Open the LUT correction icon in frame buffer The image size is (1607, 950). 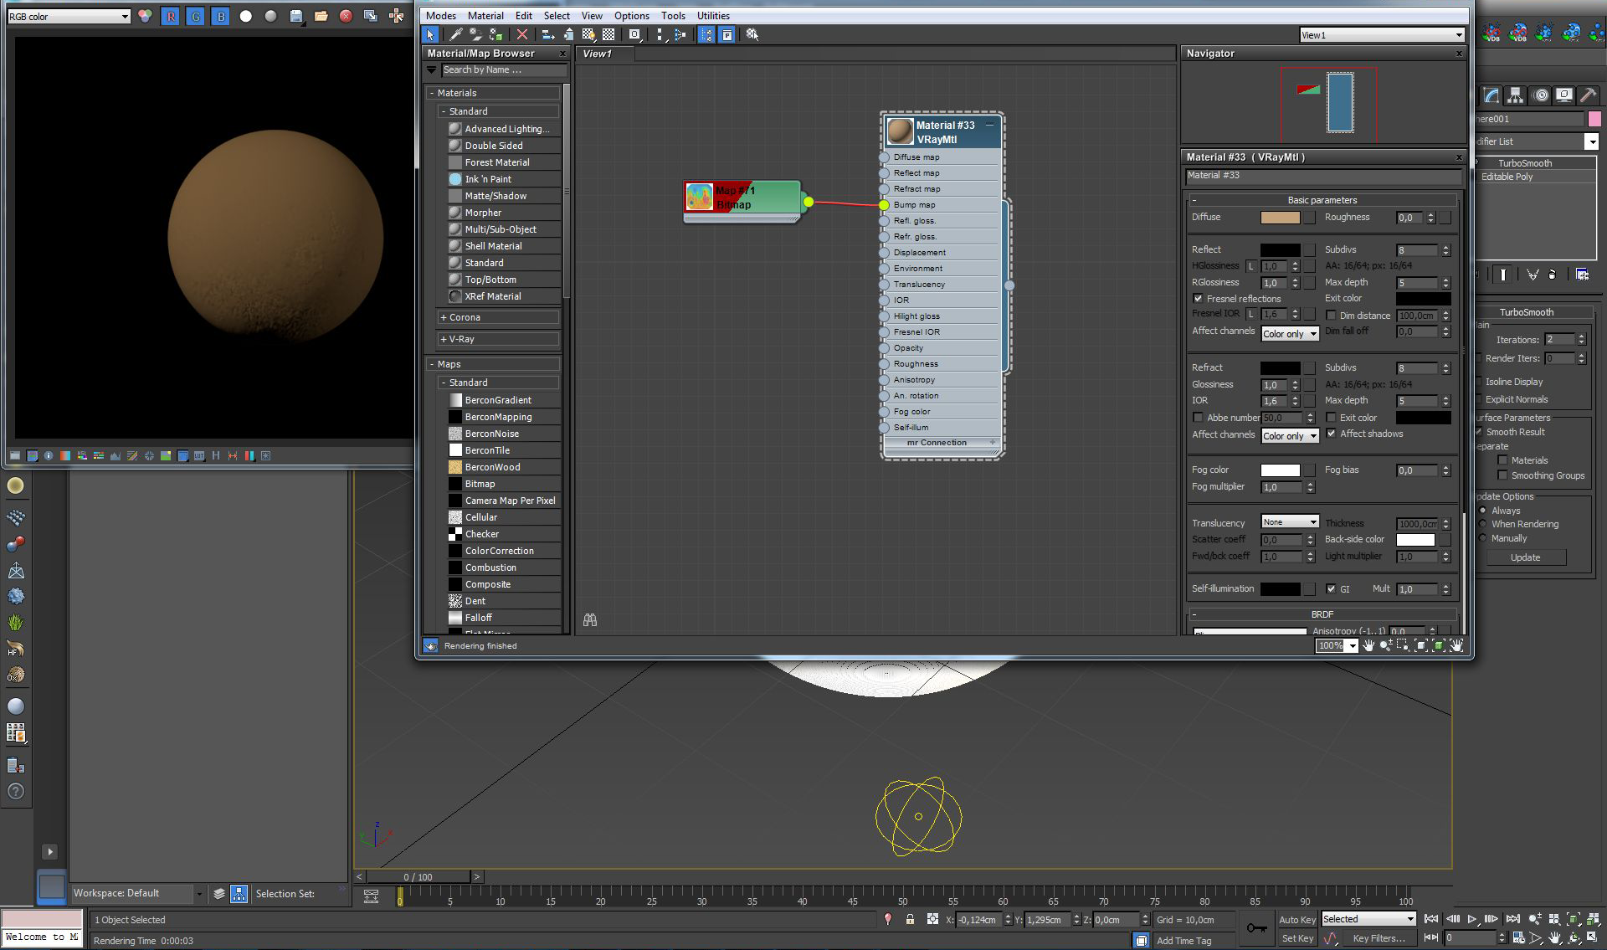[199, 455]
